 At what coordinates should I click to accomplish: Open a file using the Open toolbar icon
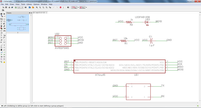click(3, 8)
